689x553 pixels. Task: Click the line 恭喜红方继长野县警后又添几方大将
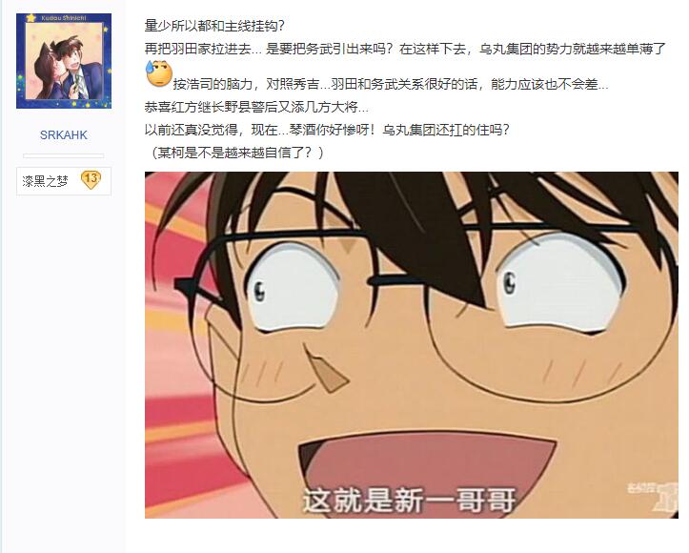256,107
